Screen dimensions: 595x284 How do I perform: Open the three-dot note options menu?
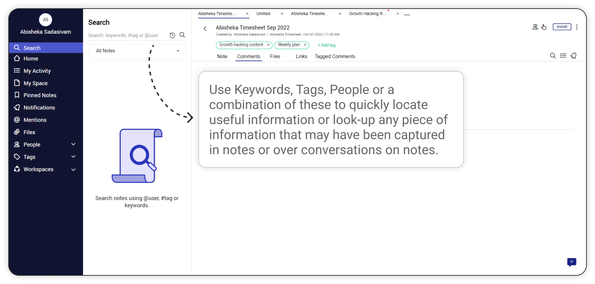tap(577, 27)
